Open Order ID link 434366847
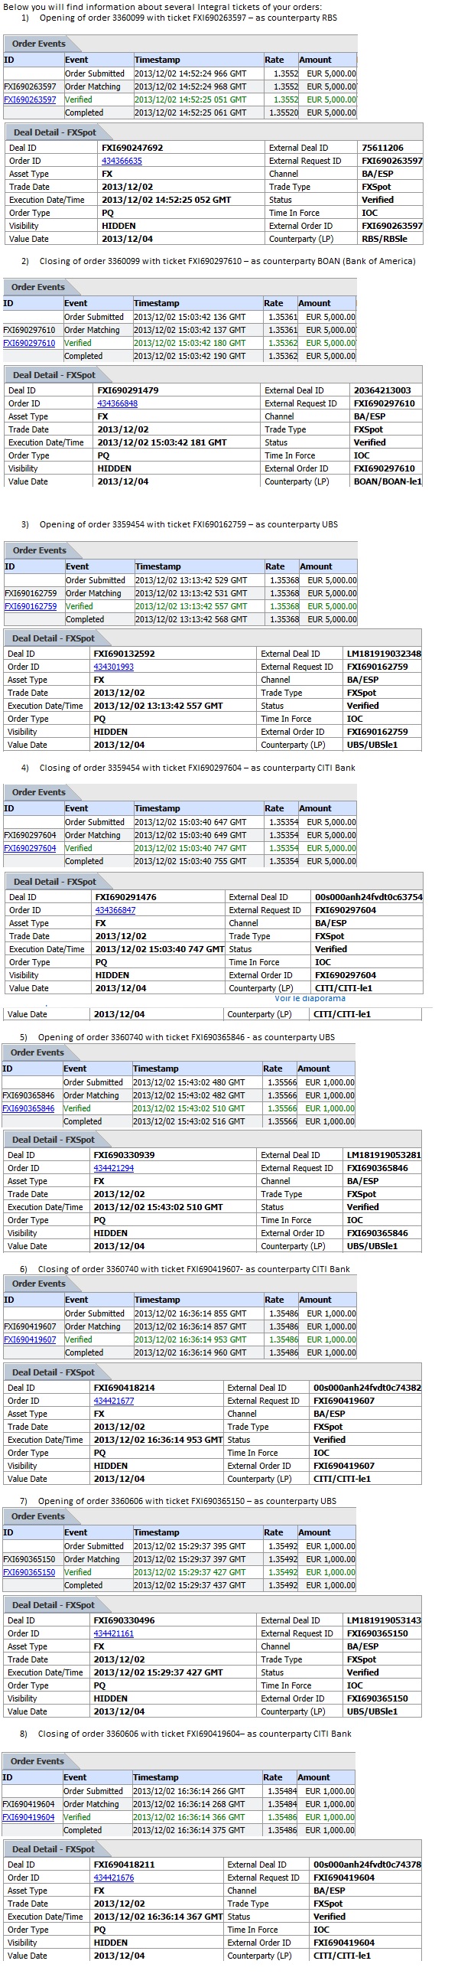The height and width of the screenshot is (1987, 474). point(115,910)
